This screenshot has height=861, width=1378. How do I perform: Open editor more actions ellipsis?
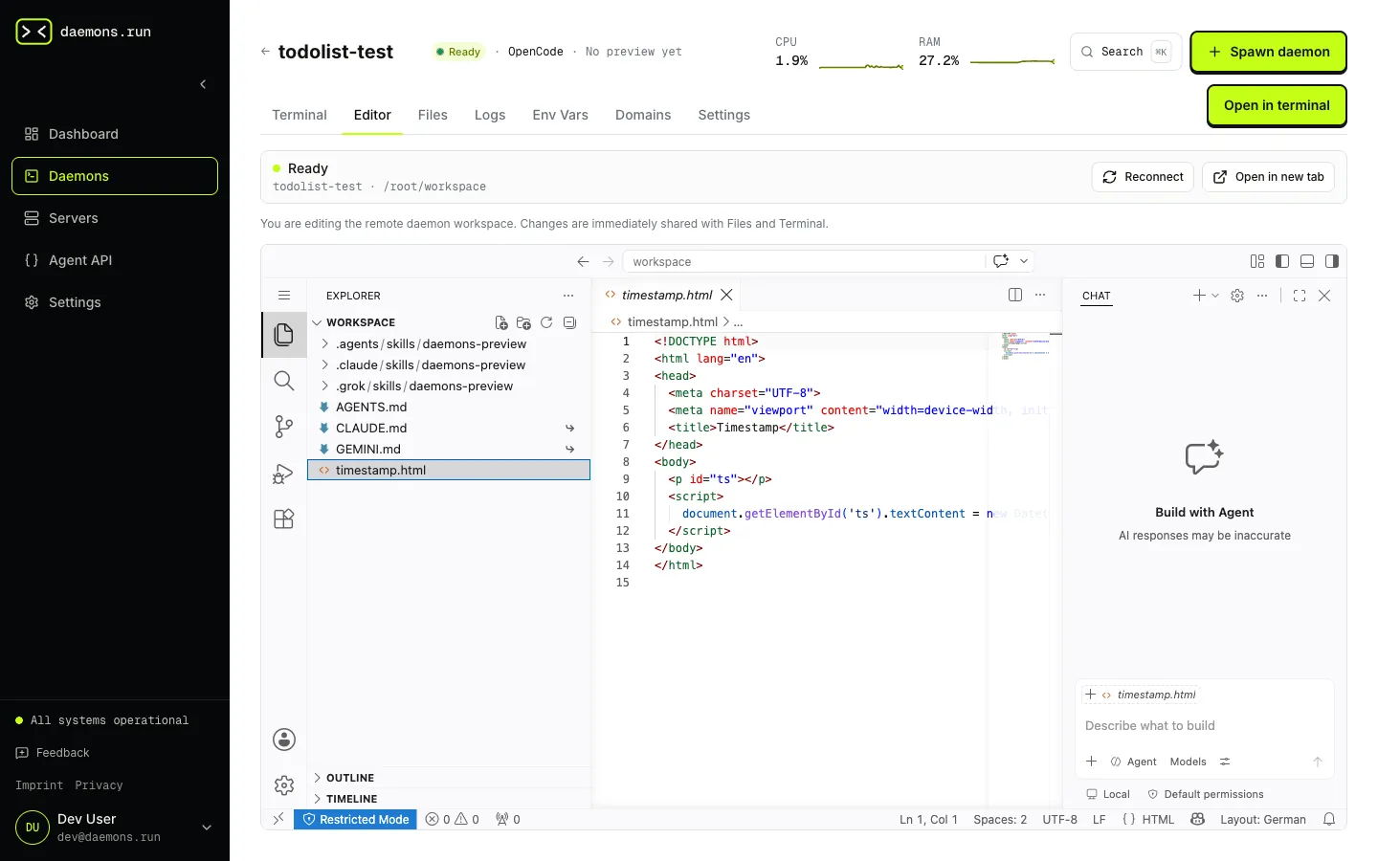pyautogui.click(x=1040, y=295)
